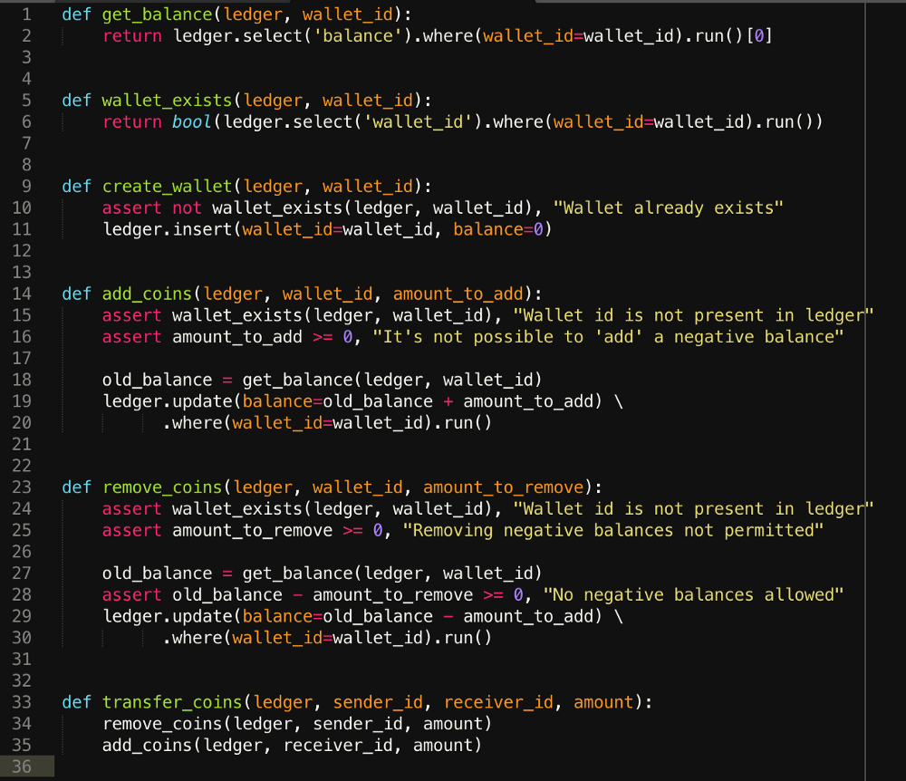
Task: Click the "Wallet id is not present in ledger" string on line 24
Action: click(x=693, y=509)
